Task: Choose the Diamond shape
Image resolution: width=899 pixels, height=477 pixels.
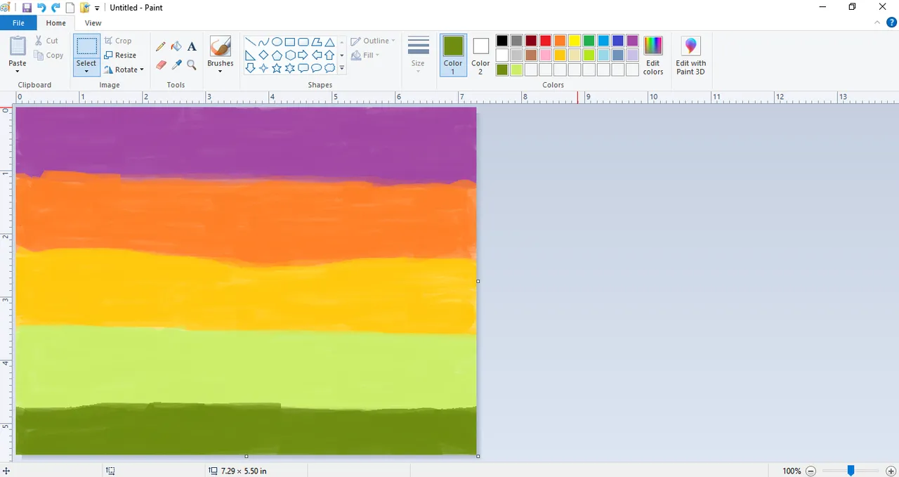Action: [263, 55]
